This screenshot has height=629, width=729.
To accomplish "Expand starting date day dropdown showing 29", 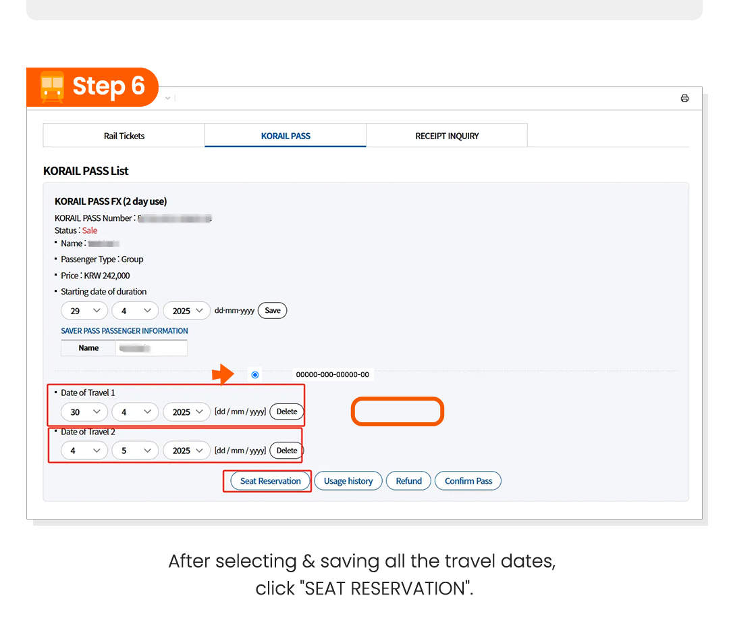I will point(84,311).
